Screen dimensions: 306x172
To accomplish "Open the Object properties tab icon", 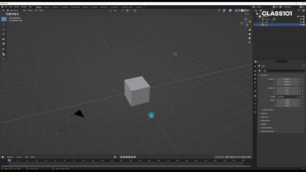I will tap(255, 96).
